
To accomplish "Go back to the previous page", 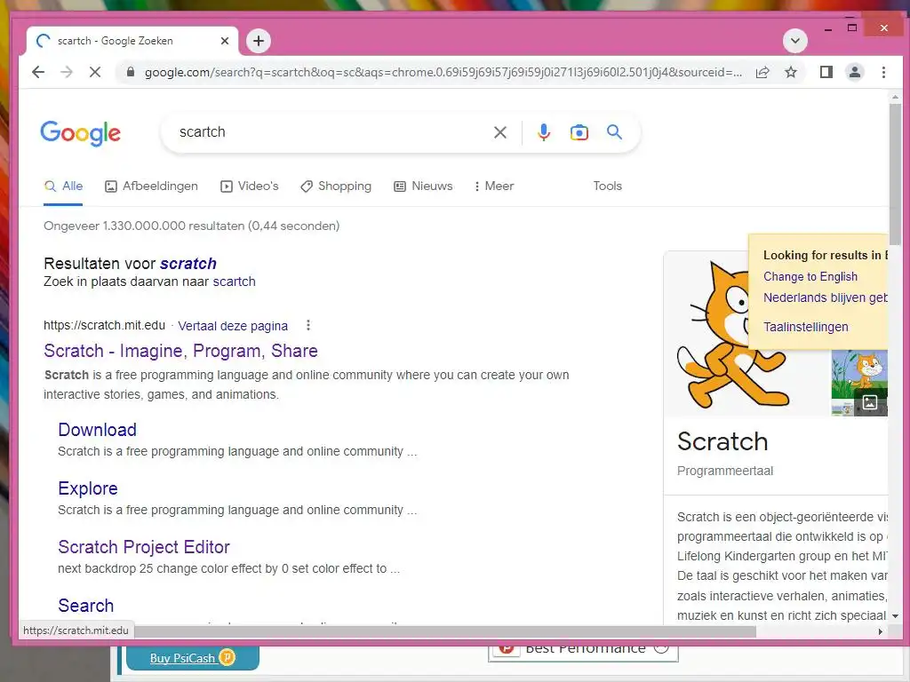I will [38, 72].
